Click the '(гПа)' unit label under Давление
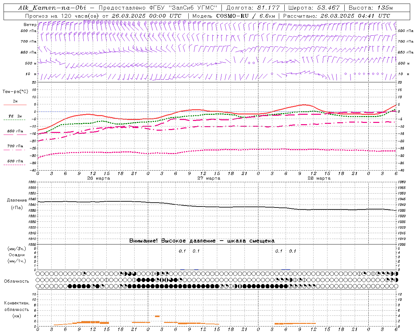 pyautogui.click(x=17, y=208)
